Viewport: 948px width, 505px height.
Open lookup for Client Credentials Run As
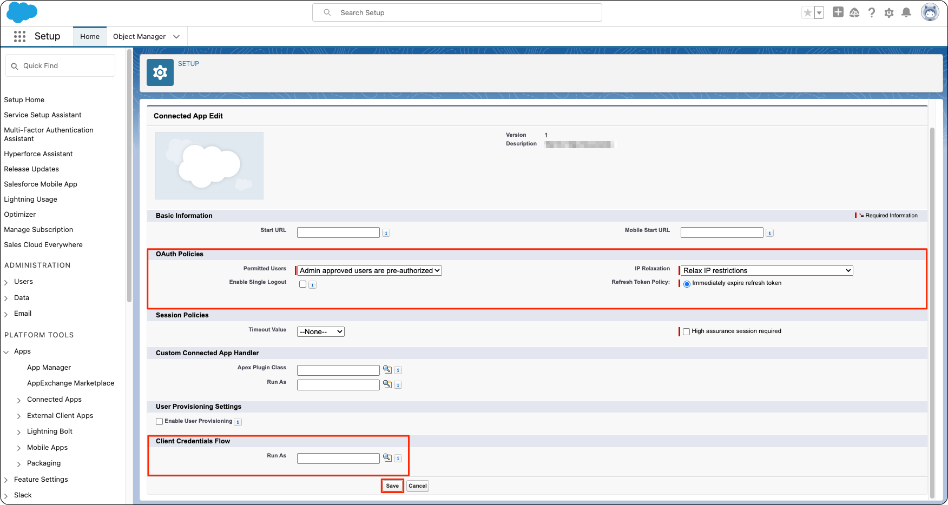click(x=387, y=458)
